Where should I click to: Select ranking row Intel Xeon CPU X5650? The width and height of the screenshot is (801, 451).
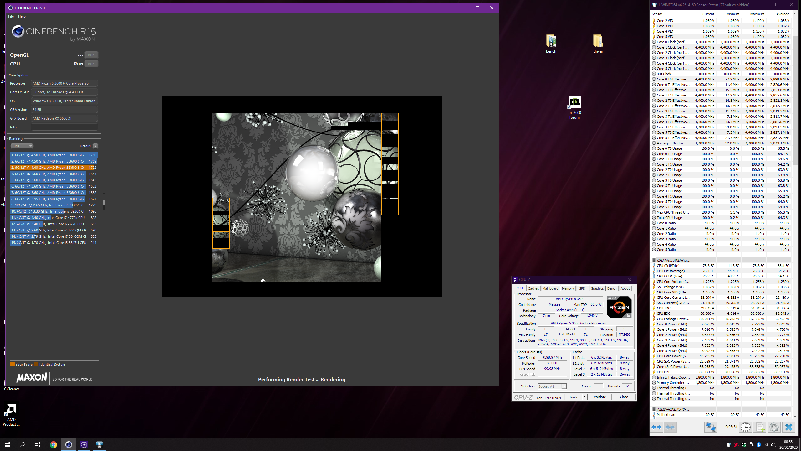pyautogui.click(x=54, y=205)
